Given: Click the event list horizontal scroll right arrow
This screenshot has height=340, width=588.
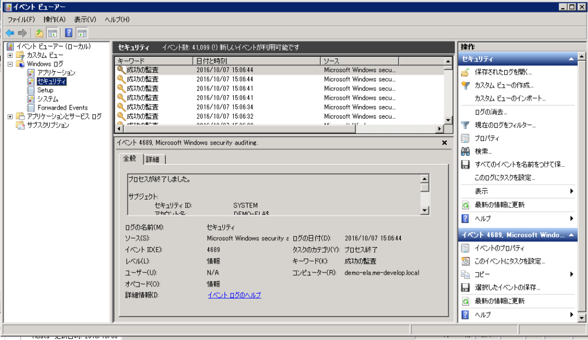Looking at the screenshot, I should pyautogui.click(x=439, y=128).
